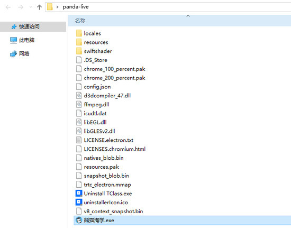
Task: Open the locales folder icon
Action: 79,33
